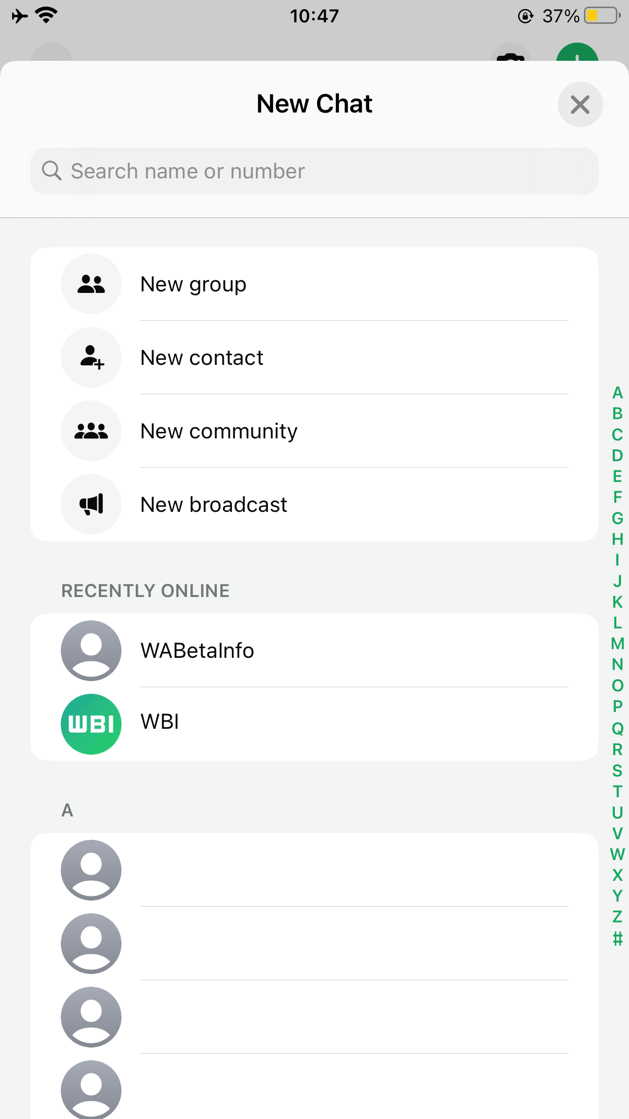Jump to letter A in index
The width and height of the screenshot is (629, 1119).
click(x=617, y=393)
